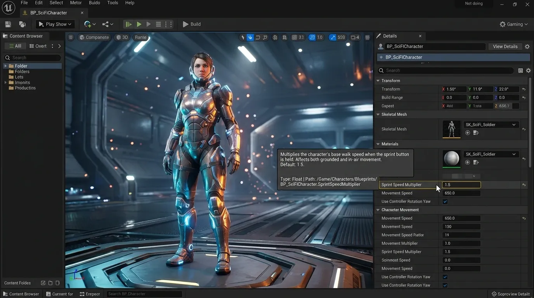Click the Companete viewport mode button
Screen dimensions: 534x298
click(94, 37)
